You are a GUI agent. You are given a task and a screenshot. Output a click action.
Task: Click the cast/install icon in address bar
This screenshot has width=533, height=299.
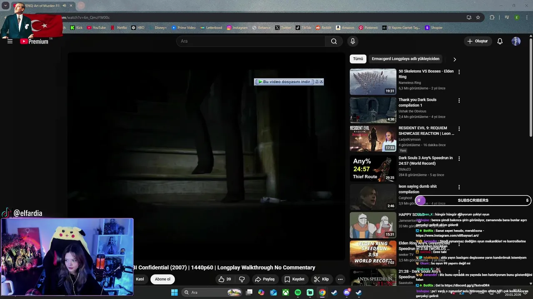click(469, 17)
